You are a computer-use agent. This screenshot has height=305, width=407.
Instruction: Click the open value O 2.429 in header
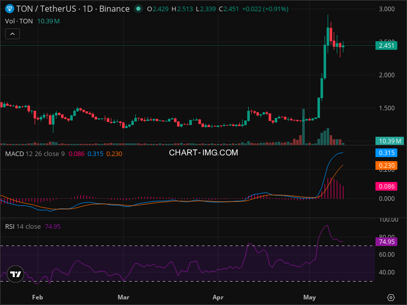pyautogui.click(x=158, y=9)
